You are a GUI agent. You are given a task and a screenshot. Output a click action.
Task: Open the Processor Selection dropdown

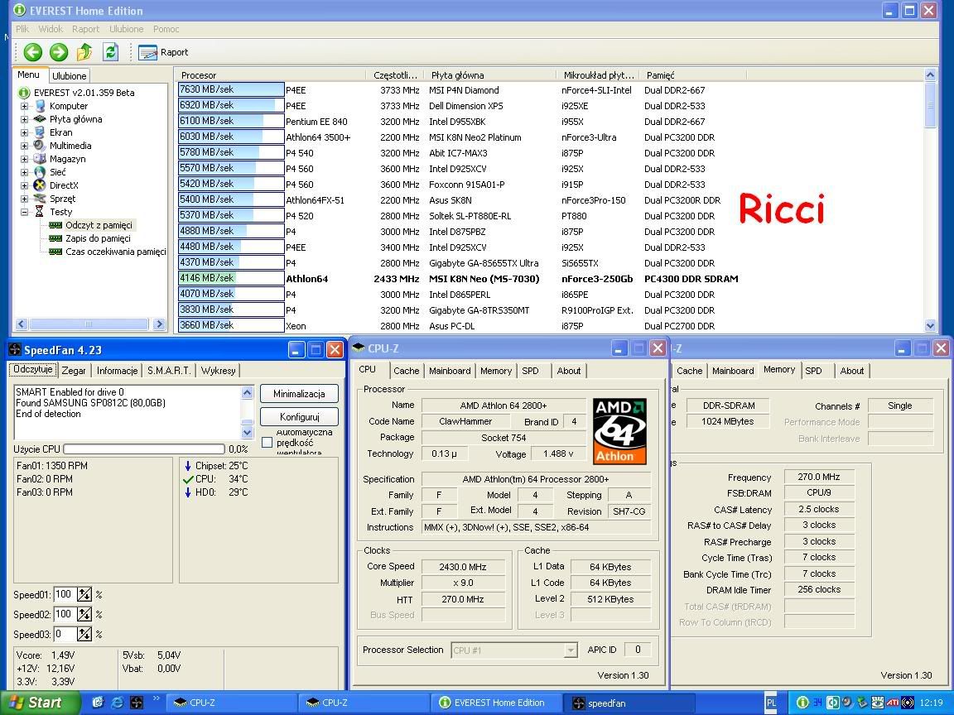click(514, 650)
